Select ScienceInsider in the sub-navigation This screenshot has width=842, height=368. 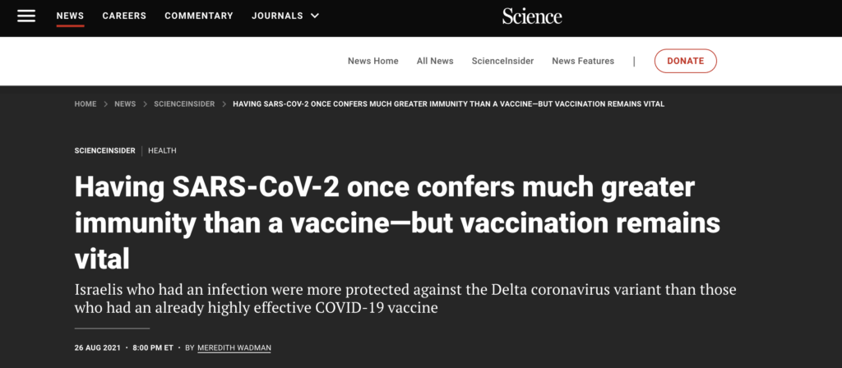(502, 61)
